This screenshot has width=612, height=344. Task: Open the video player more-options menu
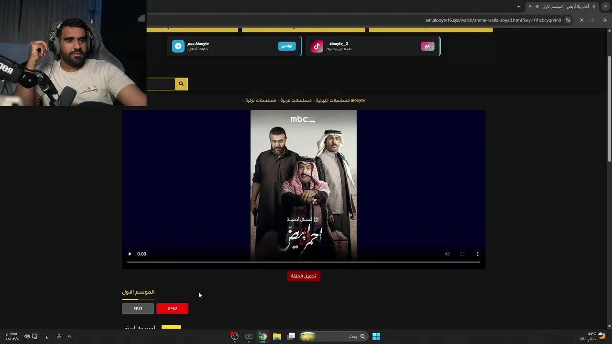[478, 254]
